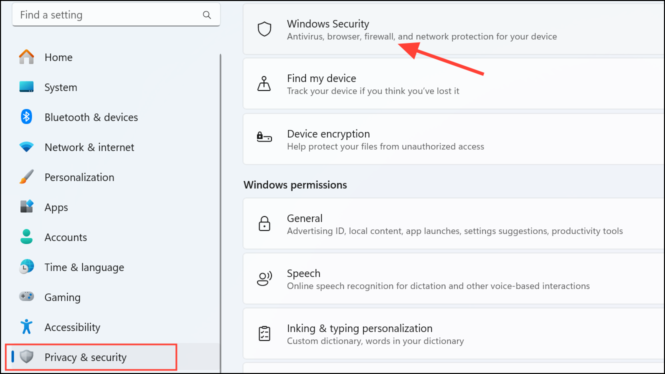Screen dimensions: 665x374
Task: Open Device encryption settings
Action: coord(453,138)
